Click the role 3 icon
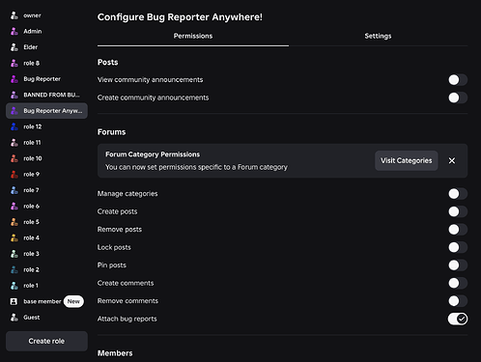The image size is (481, 362). point(14,254)
